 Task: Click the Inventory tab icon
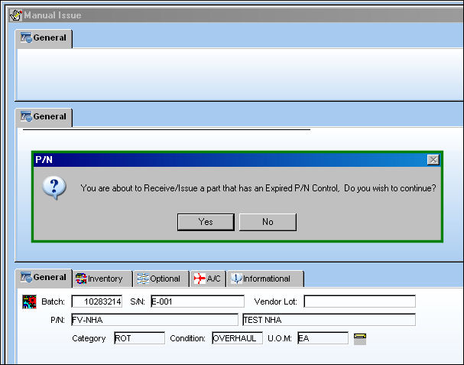click(81, 279)
